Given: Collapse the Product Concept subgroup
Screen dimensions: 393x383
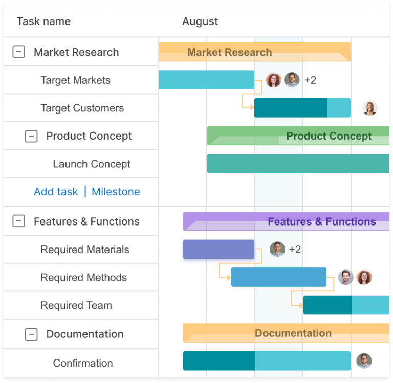Looking at the screenshot, I should pos(31,136).
